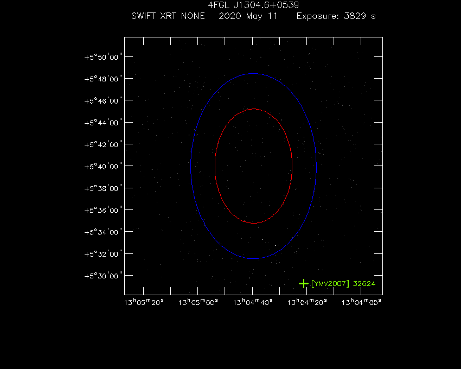Click the +5°34'00" declination label
This screenshot has width=461, height=369.
(x=103, y=232)
